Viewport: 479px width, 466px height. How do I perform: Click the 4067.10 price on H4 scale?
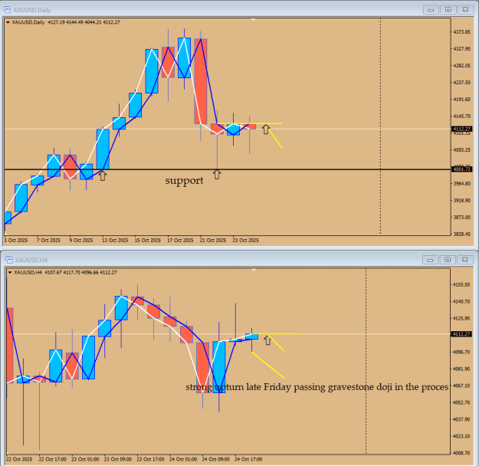pyautogui.click(x=461, y=386)
